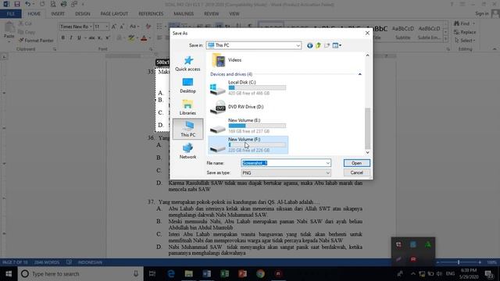Click the Font Color button

click(144, 38)
